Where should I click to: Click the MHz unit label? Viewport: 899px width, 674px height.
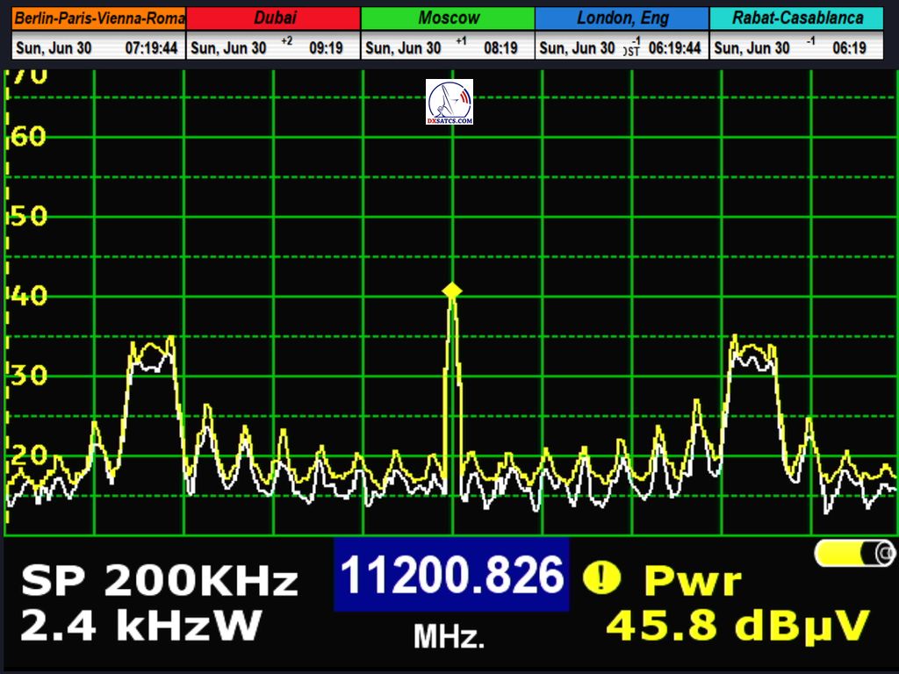[449, 637]
